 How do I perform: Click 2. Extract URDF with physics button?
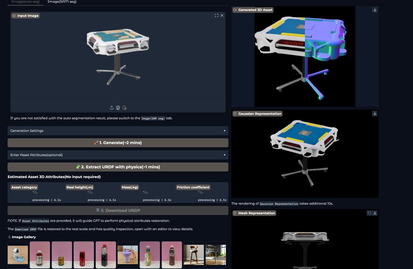[x=118, y=167]
